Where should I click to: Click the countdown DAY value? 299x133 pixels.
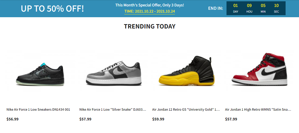[236, 6]
